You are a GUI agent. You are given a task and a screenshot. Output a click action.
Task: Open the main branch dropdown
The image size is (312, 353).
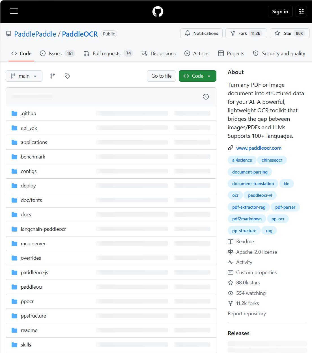tap(24, 76)
